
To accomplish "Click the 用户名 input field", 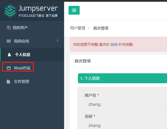I will [126, 104].
